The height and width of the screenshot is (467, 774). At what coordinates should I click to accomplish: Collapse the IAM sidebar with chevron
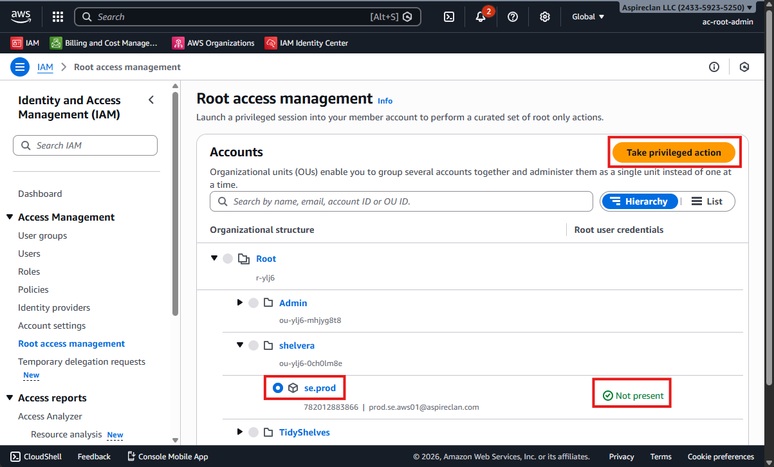click(x=151, y=100)
